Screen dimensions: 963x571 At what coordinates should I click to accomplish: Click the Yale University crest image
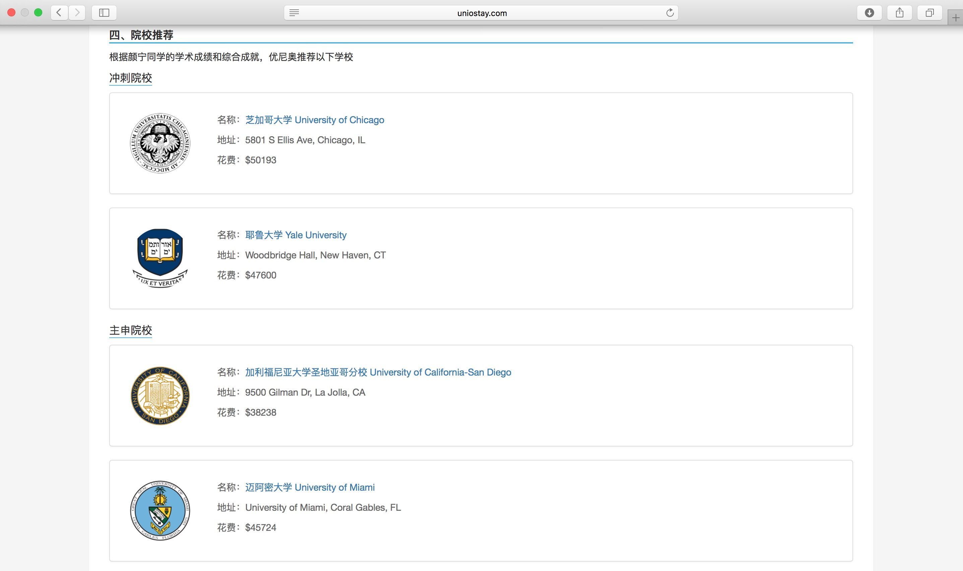coord(160,258)
